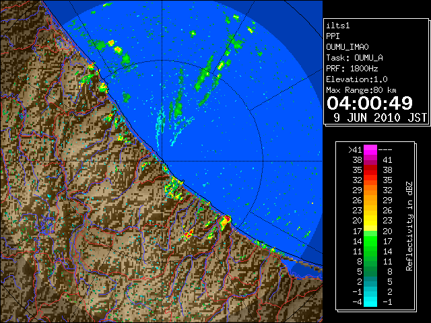Viewport: 431px width, 323px height.
Task: Click the '-4' legend label
Action: (357, 301)
